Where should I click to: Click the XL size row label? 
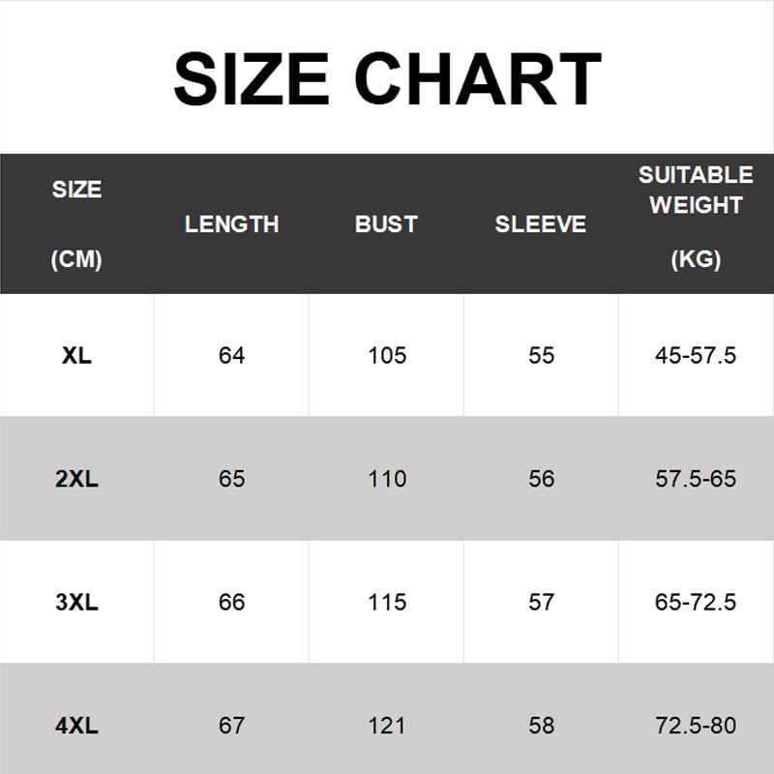(76, 355)
